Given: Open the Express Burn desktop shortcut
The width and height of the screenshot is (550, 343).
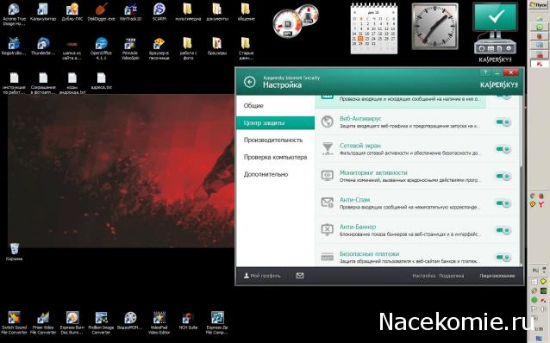Looking at the screenshot, I should coord(72,322).
